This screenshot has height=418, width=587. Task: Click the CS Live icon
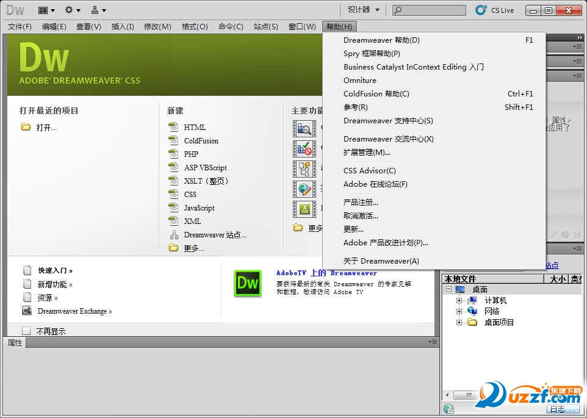[481, 10]
